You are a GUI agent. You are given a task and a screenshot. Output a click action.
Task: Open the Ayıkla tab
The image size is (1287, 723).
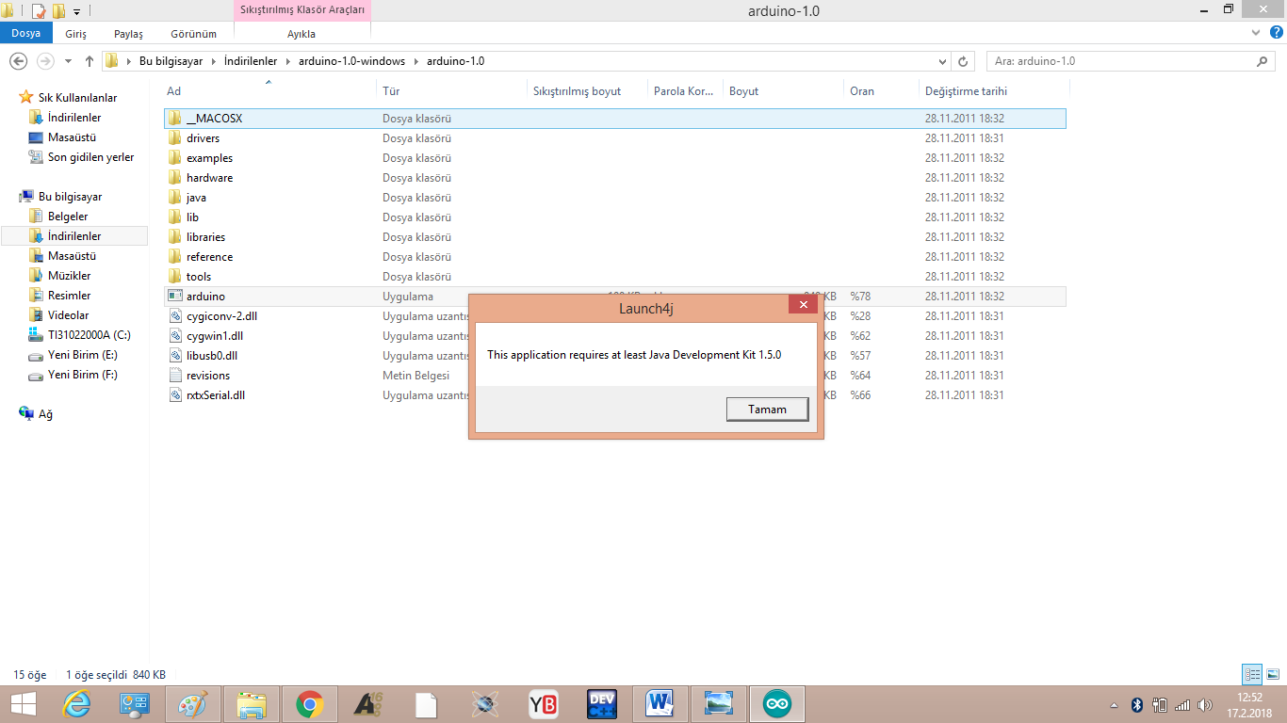301,34
